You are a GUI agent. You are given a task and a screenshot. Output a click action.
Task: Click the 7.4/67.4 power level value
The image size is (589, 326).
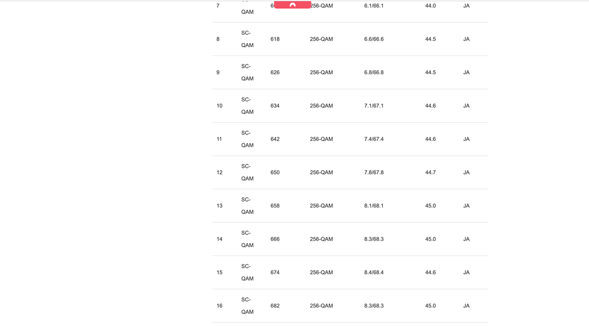(374, 139)
